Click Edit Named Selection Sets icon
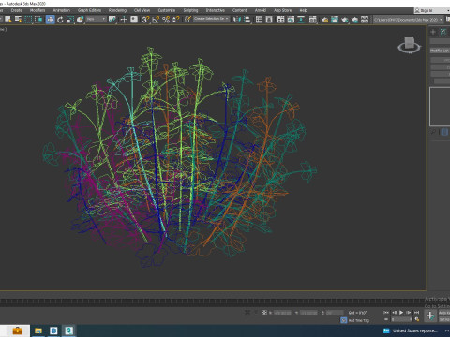This screenshot has height=337, width=450. click(187, 20)
